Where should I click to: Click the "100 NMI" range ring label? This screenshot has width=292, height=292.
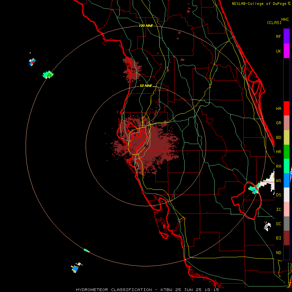pos(146,26)
